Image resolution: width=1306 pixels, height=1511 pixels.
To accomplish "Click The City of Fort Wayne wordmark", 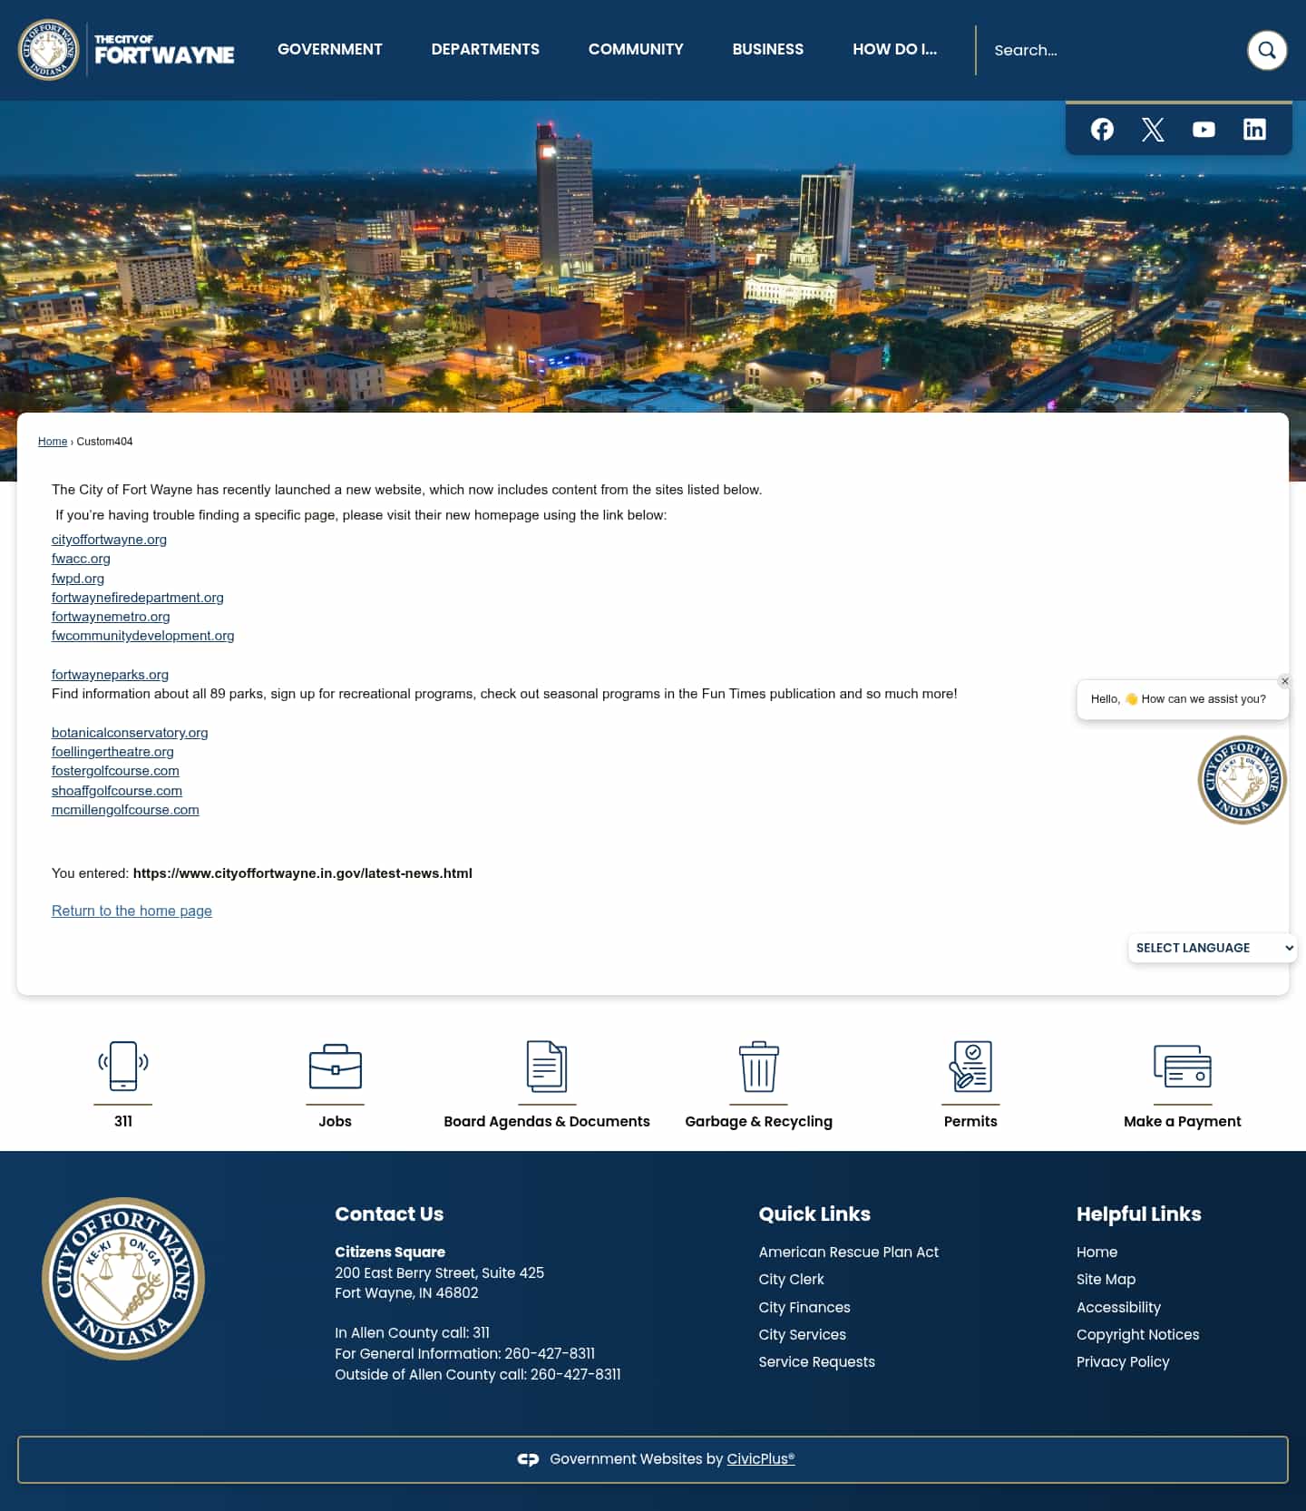I will [x=164, y=51].
